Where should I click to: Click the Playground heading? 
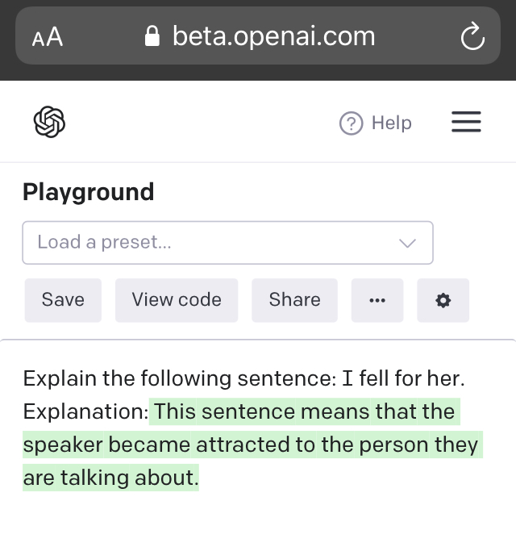coord(88,192)
